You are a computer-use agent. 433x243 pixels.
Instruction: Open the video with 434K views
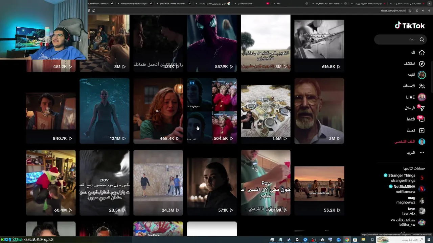(x=158, y=43)
